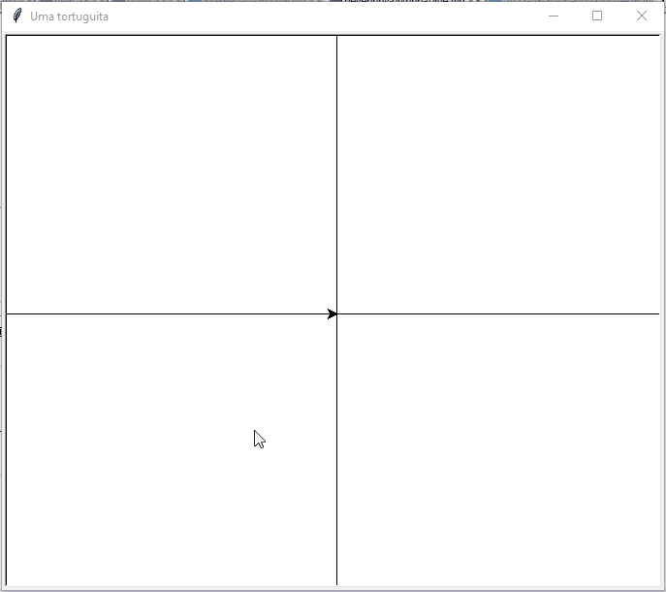Click the bottom end of the vertical line
This screenshot has height=592, width=666.
tap(336, 583)
